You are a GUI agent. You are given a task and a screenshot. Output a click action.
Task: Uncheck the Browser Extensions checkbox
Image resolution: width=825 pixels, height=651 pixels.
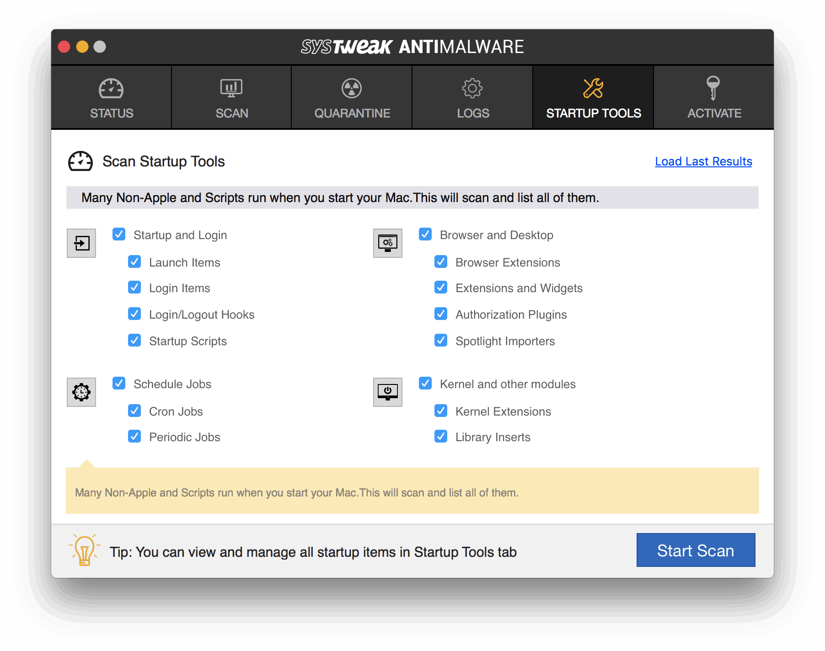pos(441,261)
